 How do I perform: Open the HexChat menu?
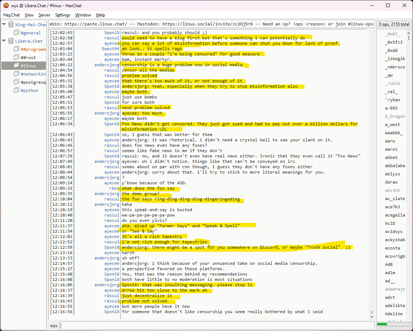coord(11,15)
